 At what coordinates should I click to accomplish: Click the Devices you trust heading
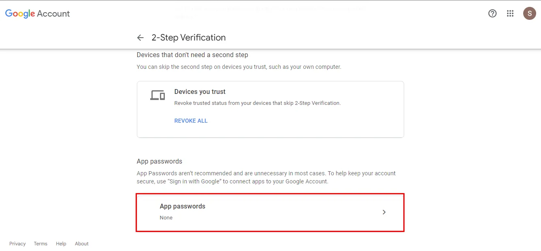coord(200,92)
